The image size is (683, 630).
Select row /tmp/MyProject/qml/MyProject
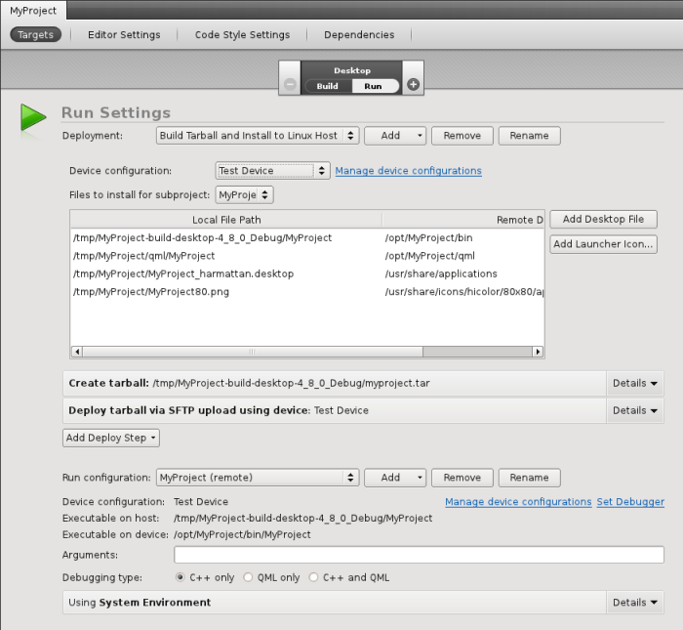click(x=144, y=256)
